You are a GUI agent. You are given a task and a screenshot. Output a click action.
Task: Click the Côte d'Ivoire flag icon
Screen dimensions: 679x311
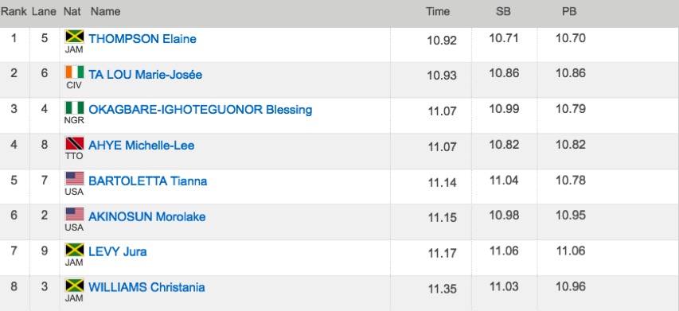tap(75, 72)
